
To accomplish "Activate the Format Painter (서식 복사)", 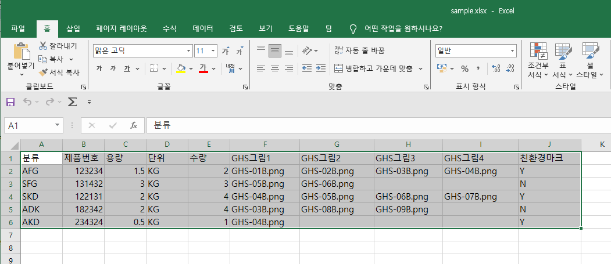I will tap(59, 73).
